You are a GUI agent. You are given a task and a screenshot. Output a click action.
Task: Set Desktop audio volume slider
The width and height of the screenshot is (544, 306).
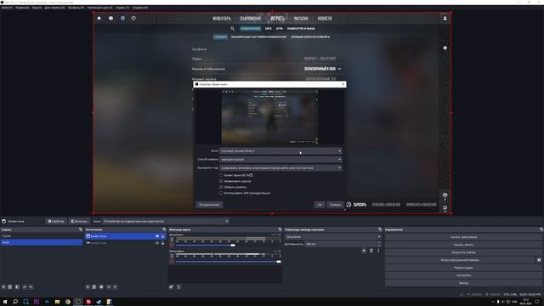click(x=233, y=246)
